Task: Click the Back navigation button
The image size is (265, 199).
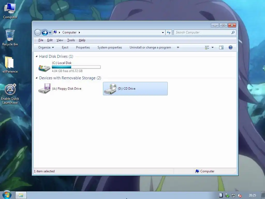Action: [x=38, y=32]
